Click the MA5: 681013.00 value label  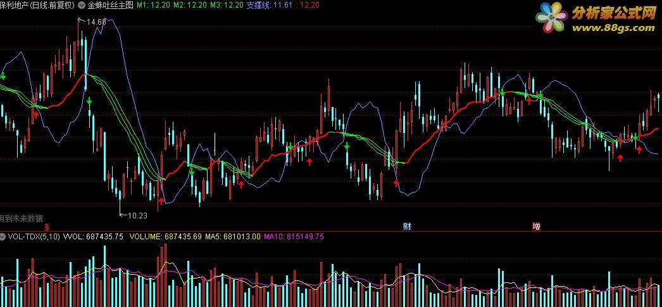pos(233,237)
